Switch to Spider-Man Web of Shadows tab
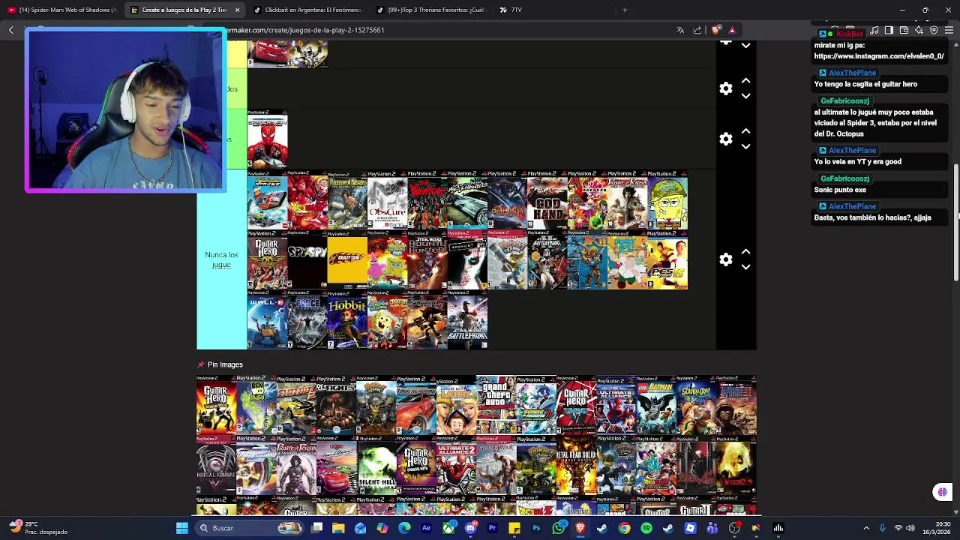The width and height of the screenshot is (960, 540). pos(61,10)
